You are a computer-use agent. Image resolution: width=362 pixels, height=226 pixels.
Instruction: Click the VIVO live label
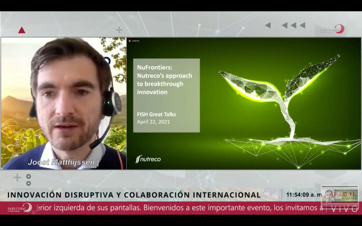(x=344, y=209)
